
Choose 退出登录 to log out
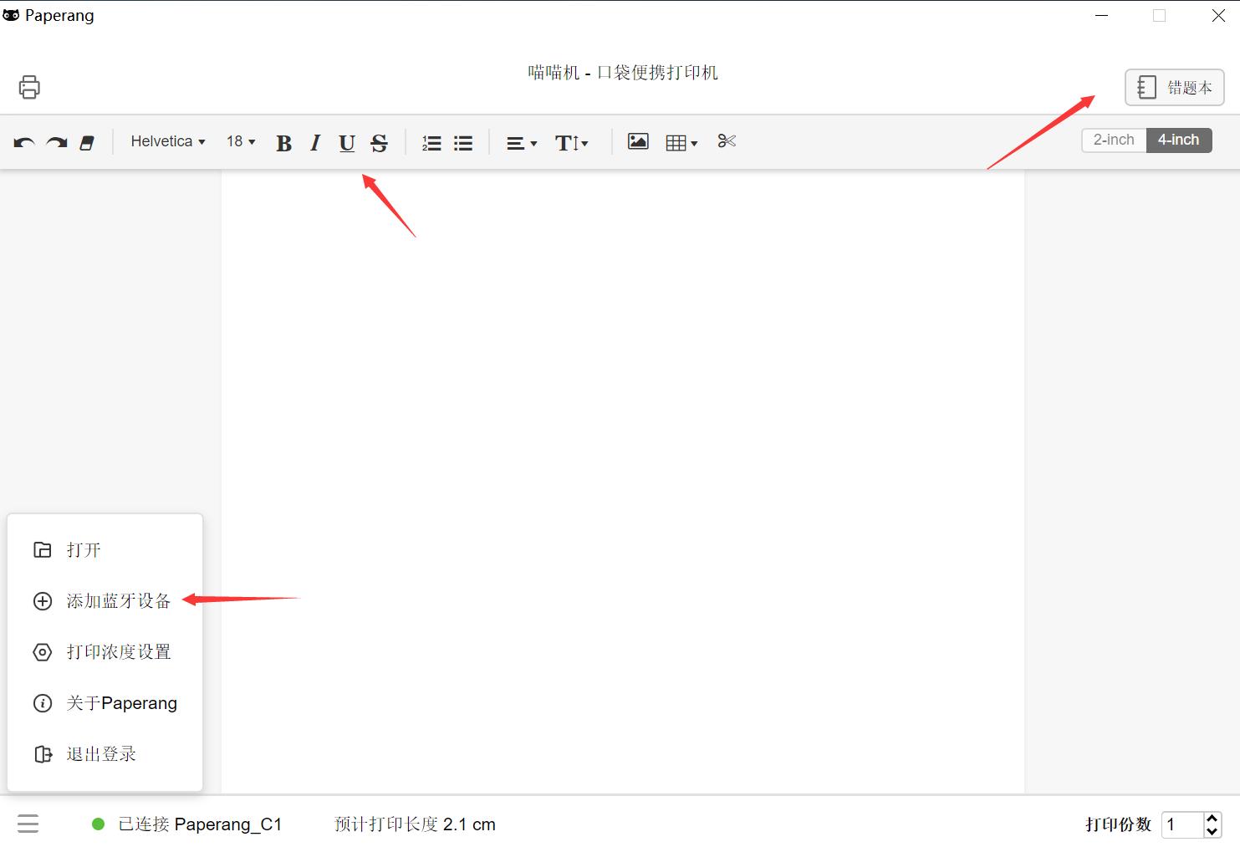point(105,753)
